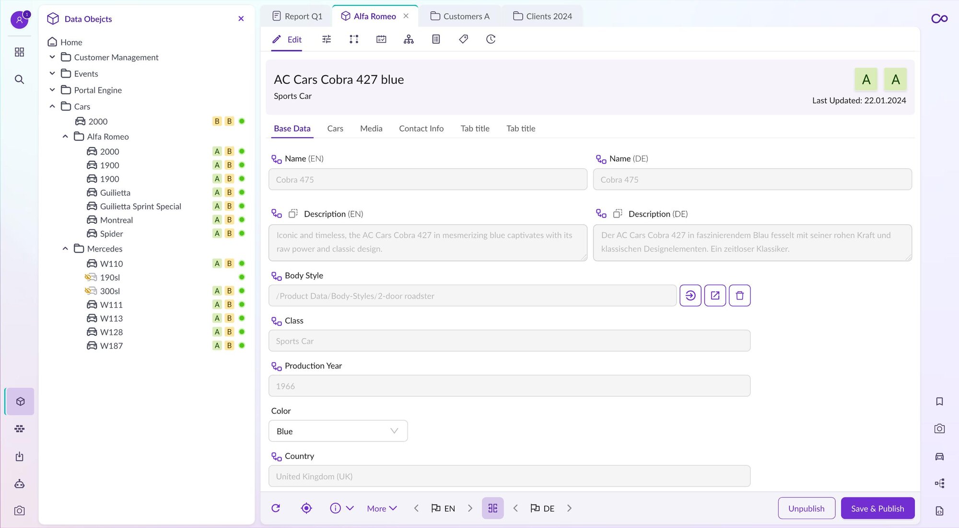Click the Edit toolbar tab
Image resolution: width=959 pixels, height=528 pixels.
287,39
